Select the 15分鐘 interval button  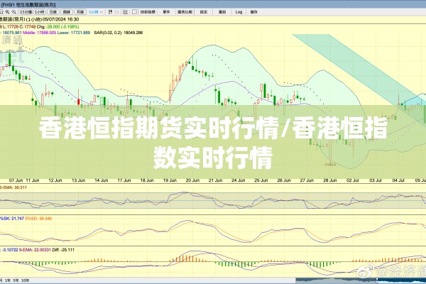pos(26,12)
